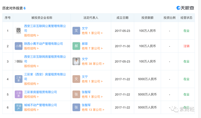Open 张智军 profile in row 5
The image size is (201, 118).
point(86,92)
